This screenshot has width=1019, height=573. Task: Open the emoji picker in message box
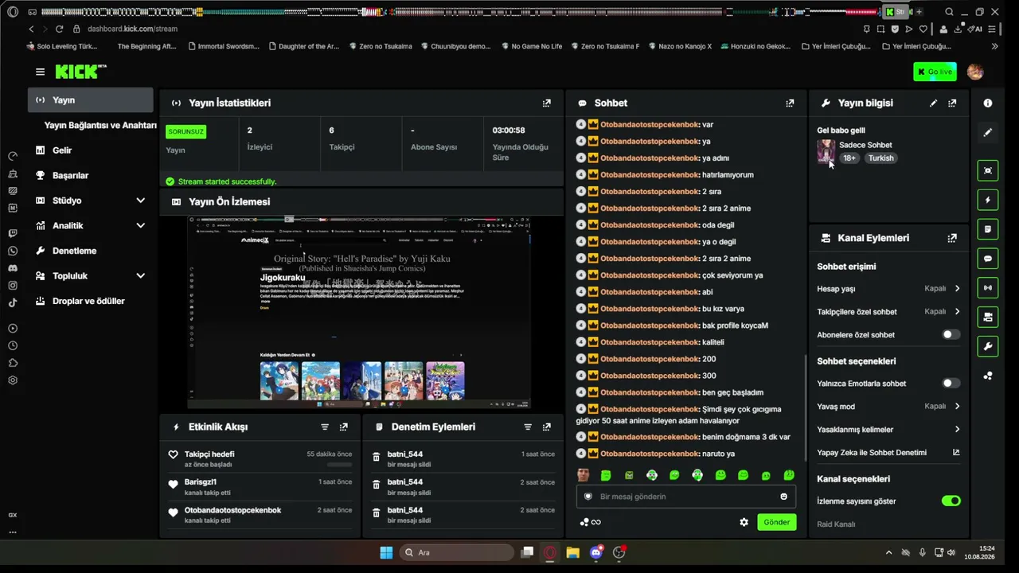pos(783,497)
